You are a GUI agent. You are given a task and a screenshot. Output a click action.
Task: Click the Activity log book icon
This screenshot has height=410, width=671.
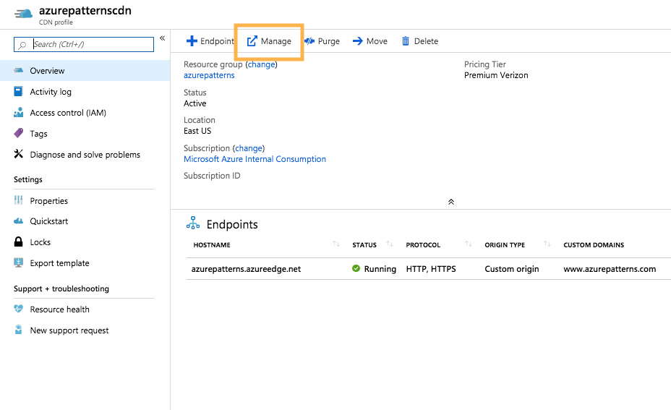[18, 91]
